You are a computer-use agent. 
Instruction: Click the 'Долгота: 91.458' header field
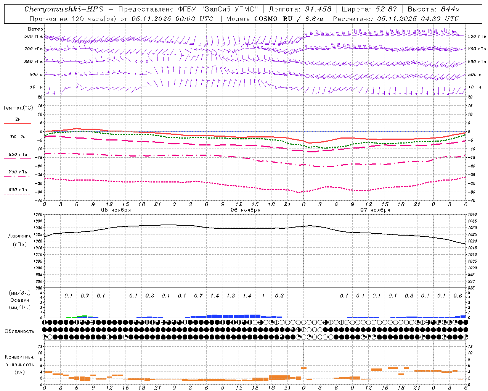(x=300, y=9)
